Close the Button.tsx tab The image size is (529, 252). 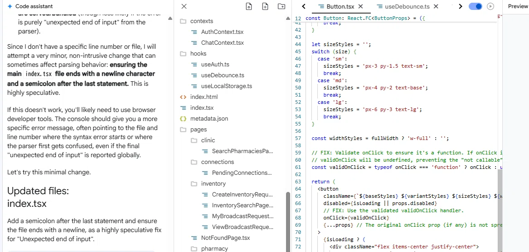pyautogui.click(x=361, y=6)
